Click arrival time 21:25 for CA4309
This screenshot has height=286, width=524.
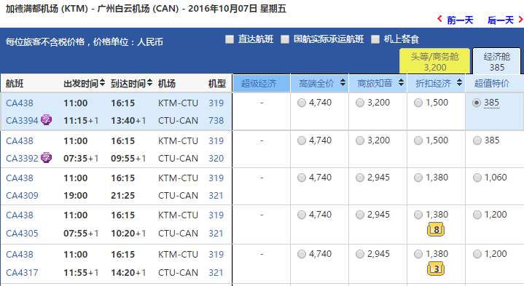122,195
